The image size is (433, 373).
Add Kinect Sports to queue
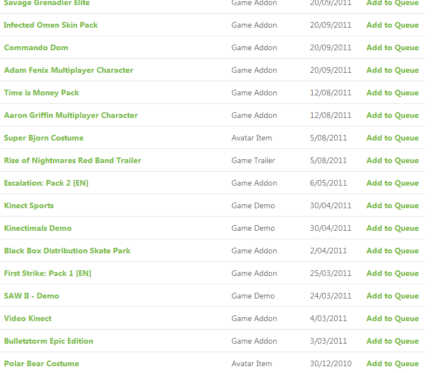point(392,206)
